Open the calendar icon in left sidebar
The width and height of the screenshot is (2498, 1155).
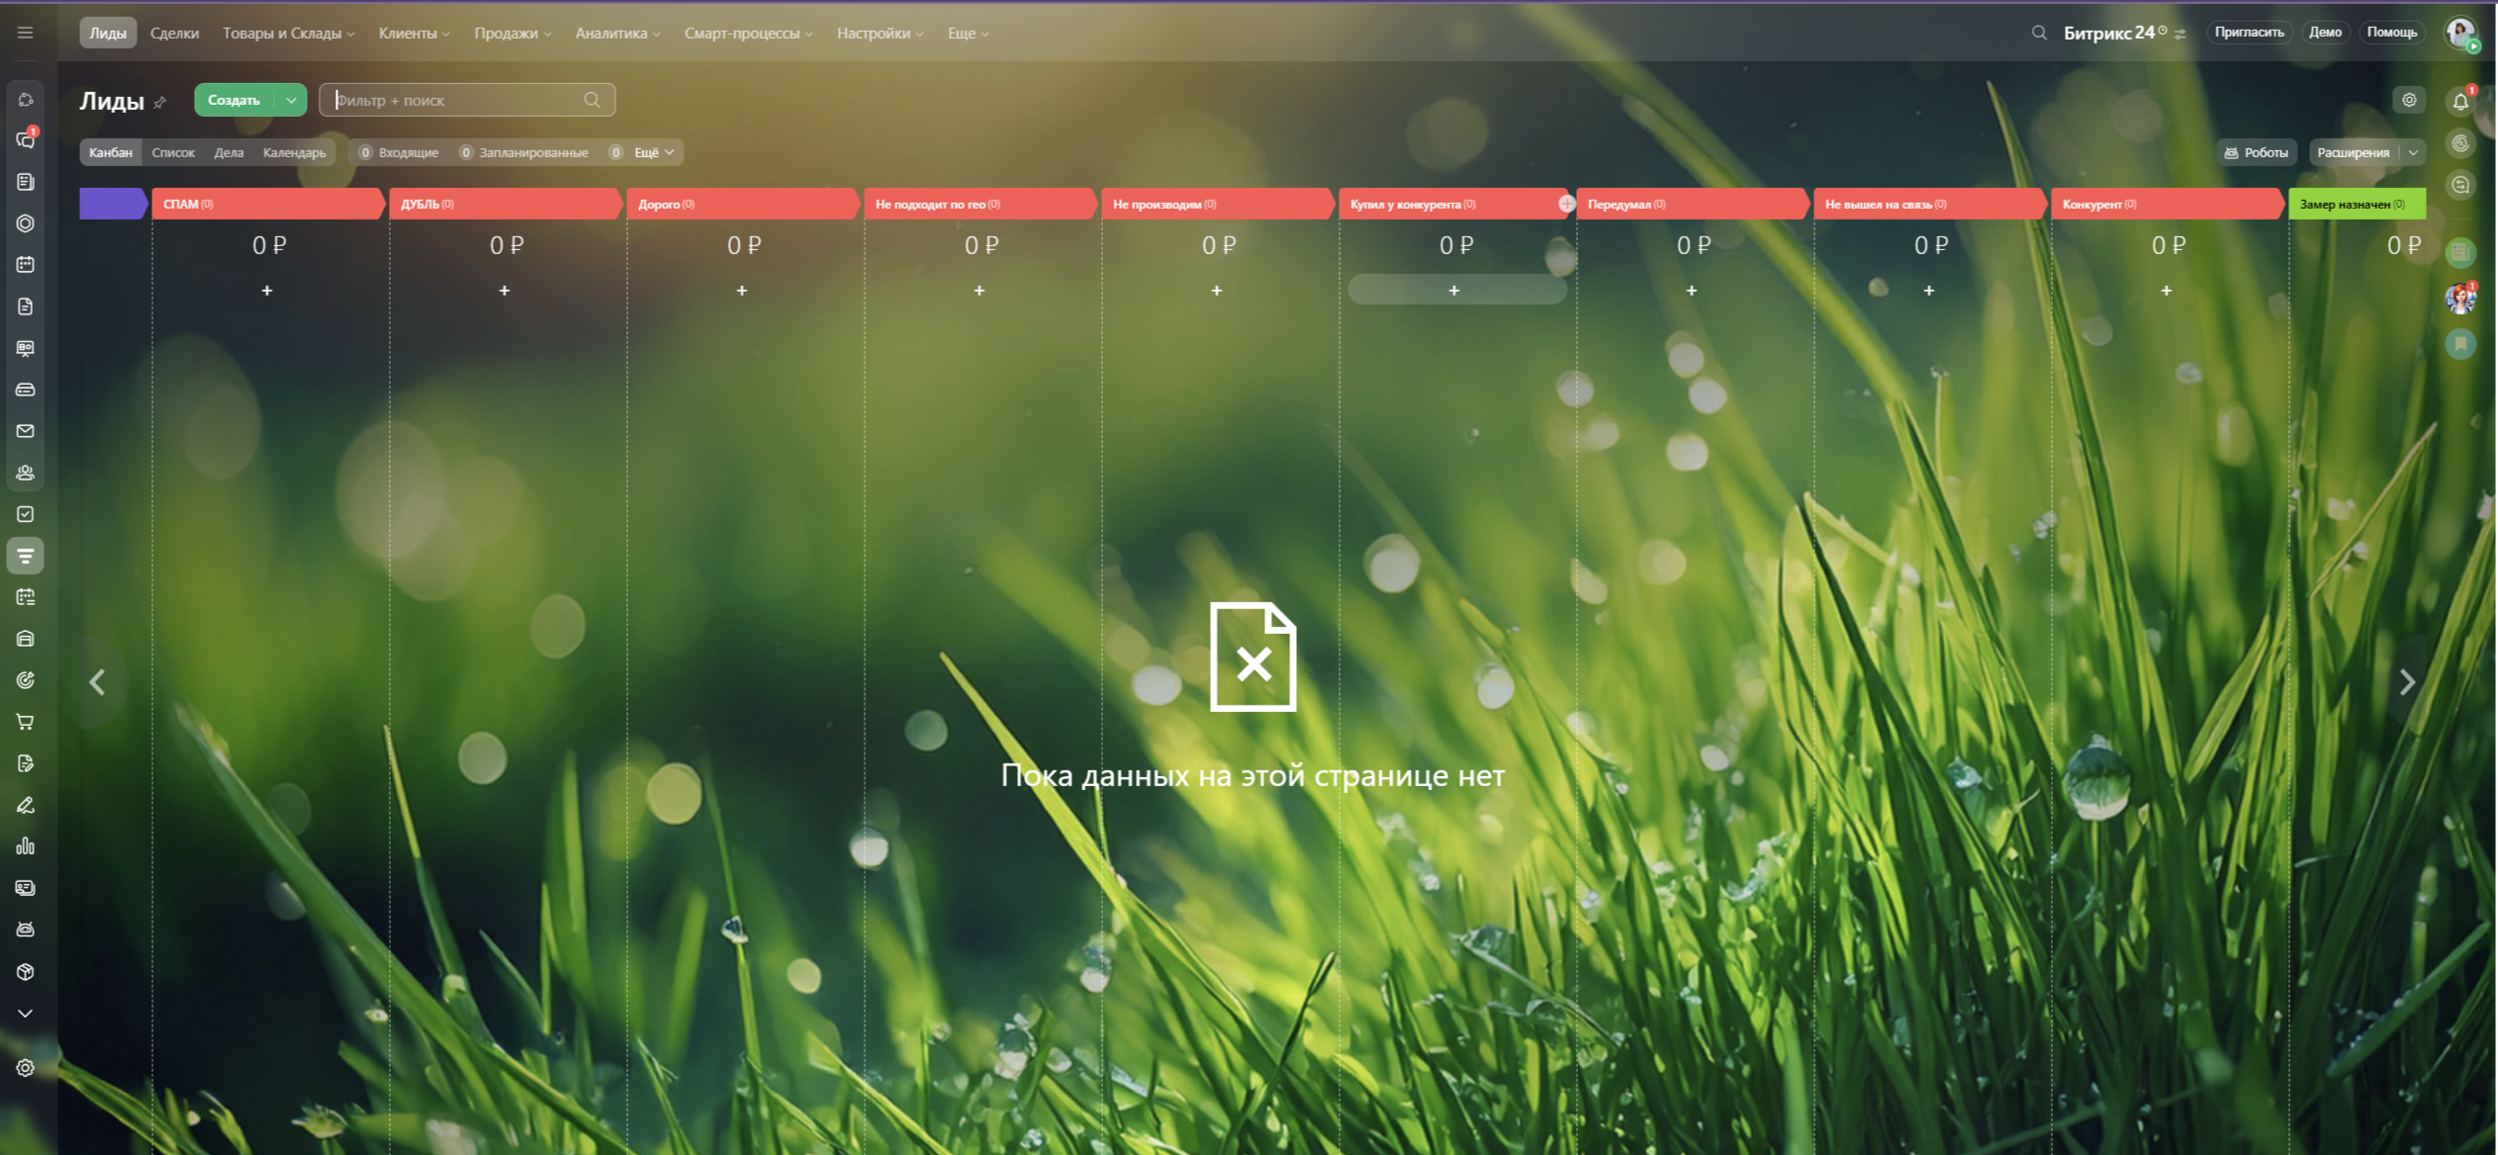pyautogui.click(x=26, y=265)
